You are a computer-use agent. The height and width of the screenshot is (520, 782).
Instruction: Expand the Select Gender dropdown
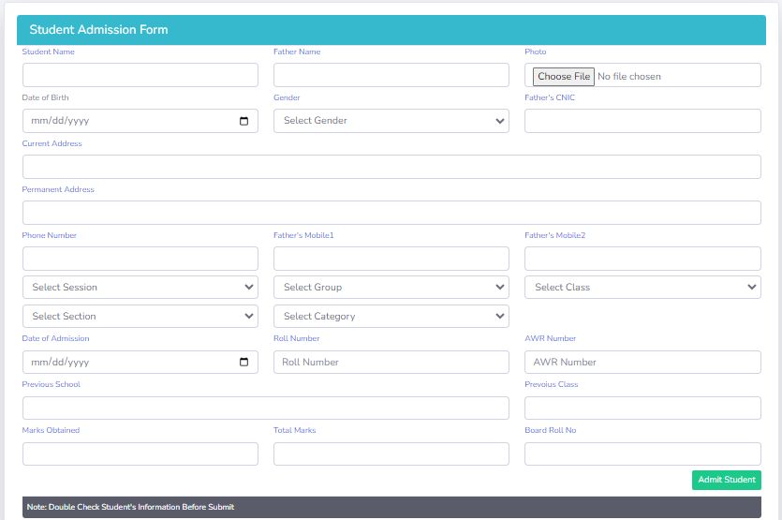391,121
